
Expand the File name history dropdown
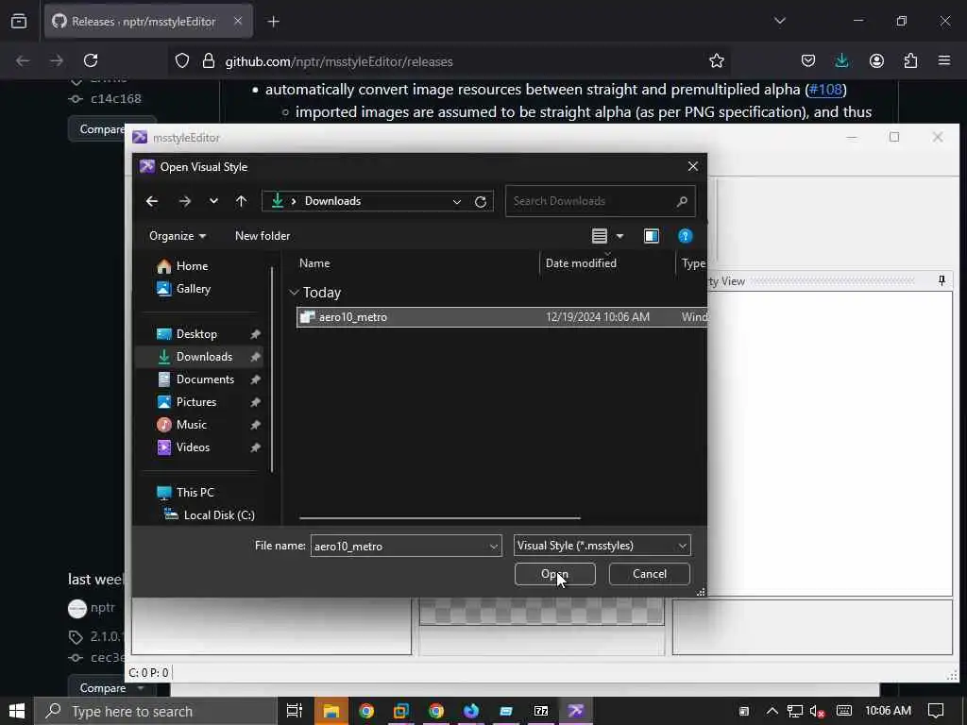[493, 547]
